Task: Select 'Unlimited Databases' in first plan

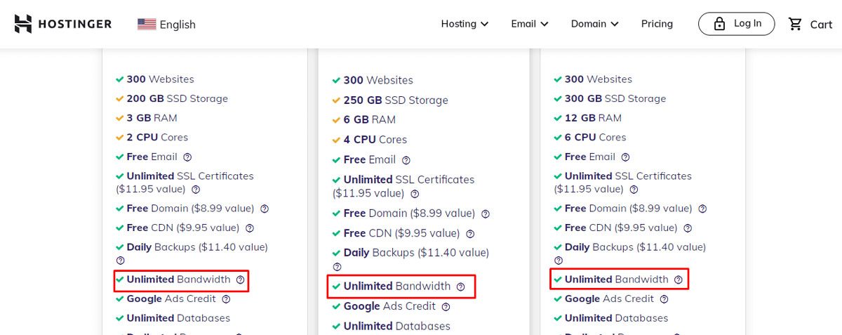Action: 178,318
